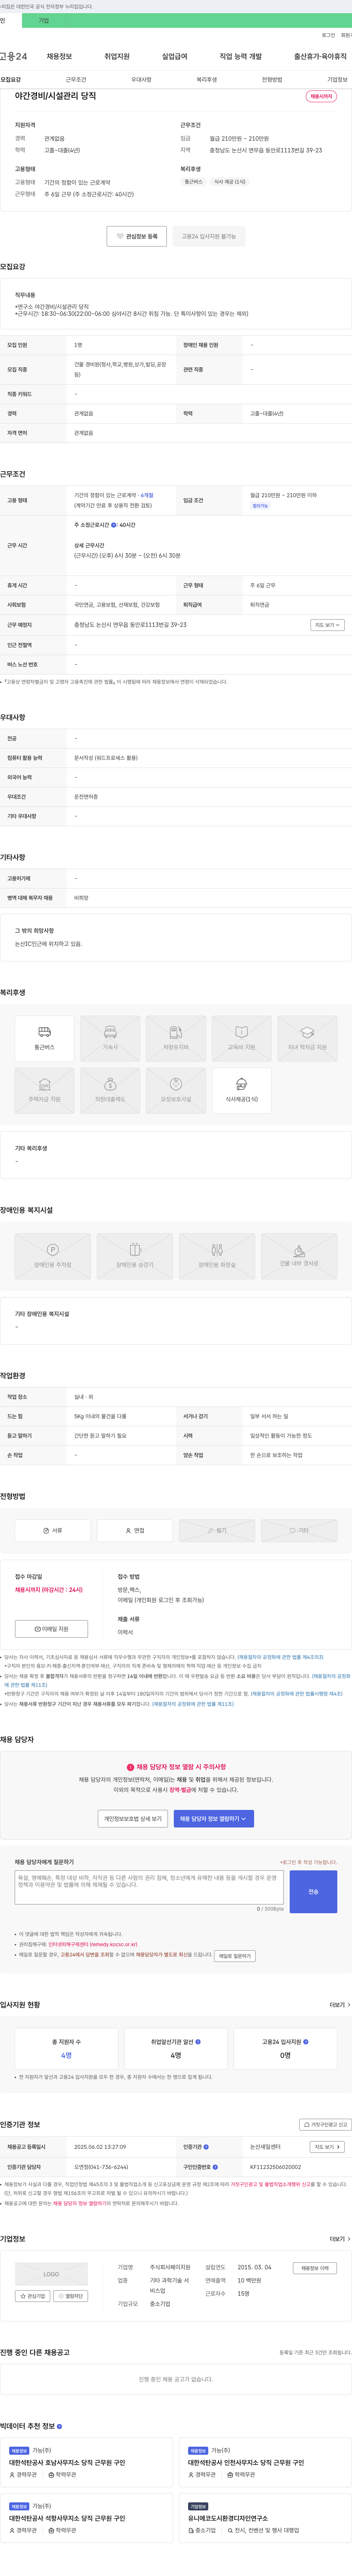Click the 취업알선기관 알선 info icon
352x2576 pixels.
(x=198, y=2041)
